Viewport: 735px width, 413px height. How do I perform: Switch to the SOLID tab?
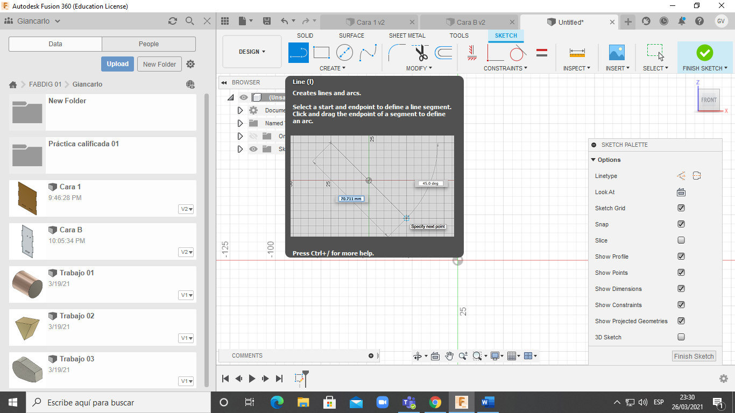tap(305, 35)
